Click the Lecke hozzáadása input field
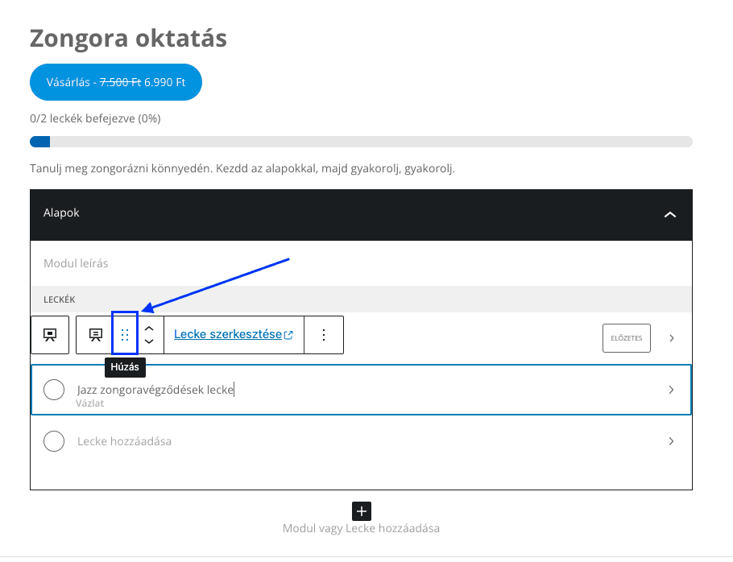 pyautogui.click(x=124, y=441)
